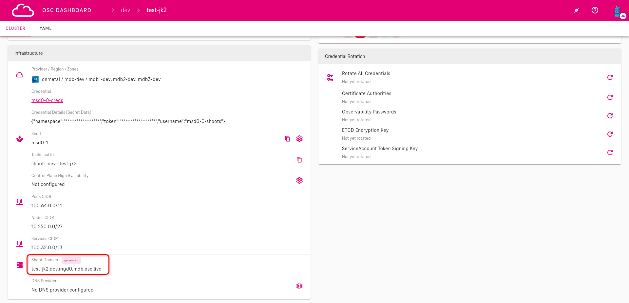Click the test-jk2 breadcrumb
The height and width of the screenshot is (303, 629).
pos(156,10)
